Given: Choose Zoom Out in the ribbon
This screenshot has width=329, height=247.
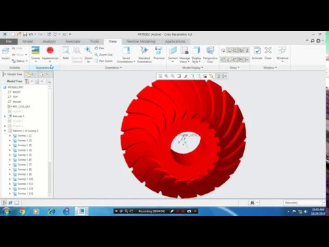Looking at the screenshot, I should [103, 55].
